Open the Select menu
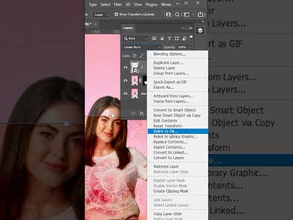 click(105, 5)
